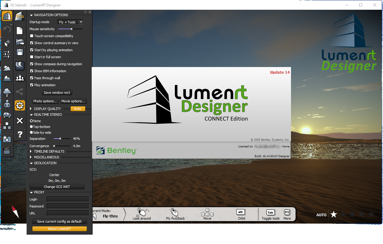383x244 pixels.
Task: Collapse the PROXY section
Action: point(31,193)
